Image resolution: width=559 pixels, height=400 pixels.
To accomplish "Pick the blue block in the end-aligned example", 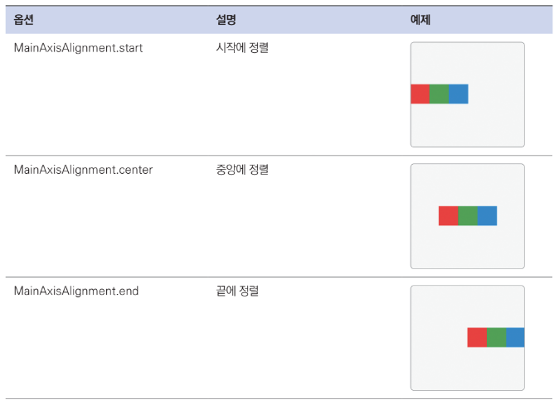I will [x=516, y=337].
